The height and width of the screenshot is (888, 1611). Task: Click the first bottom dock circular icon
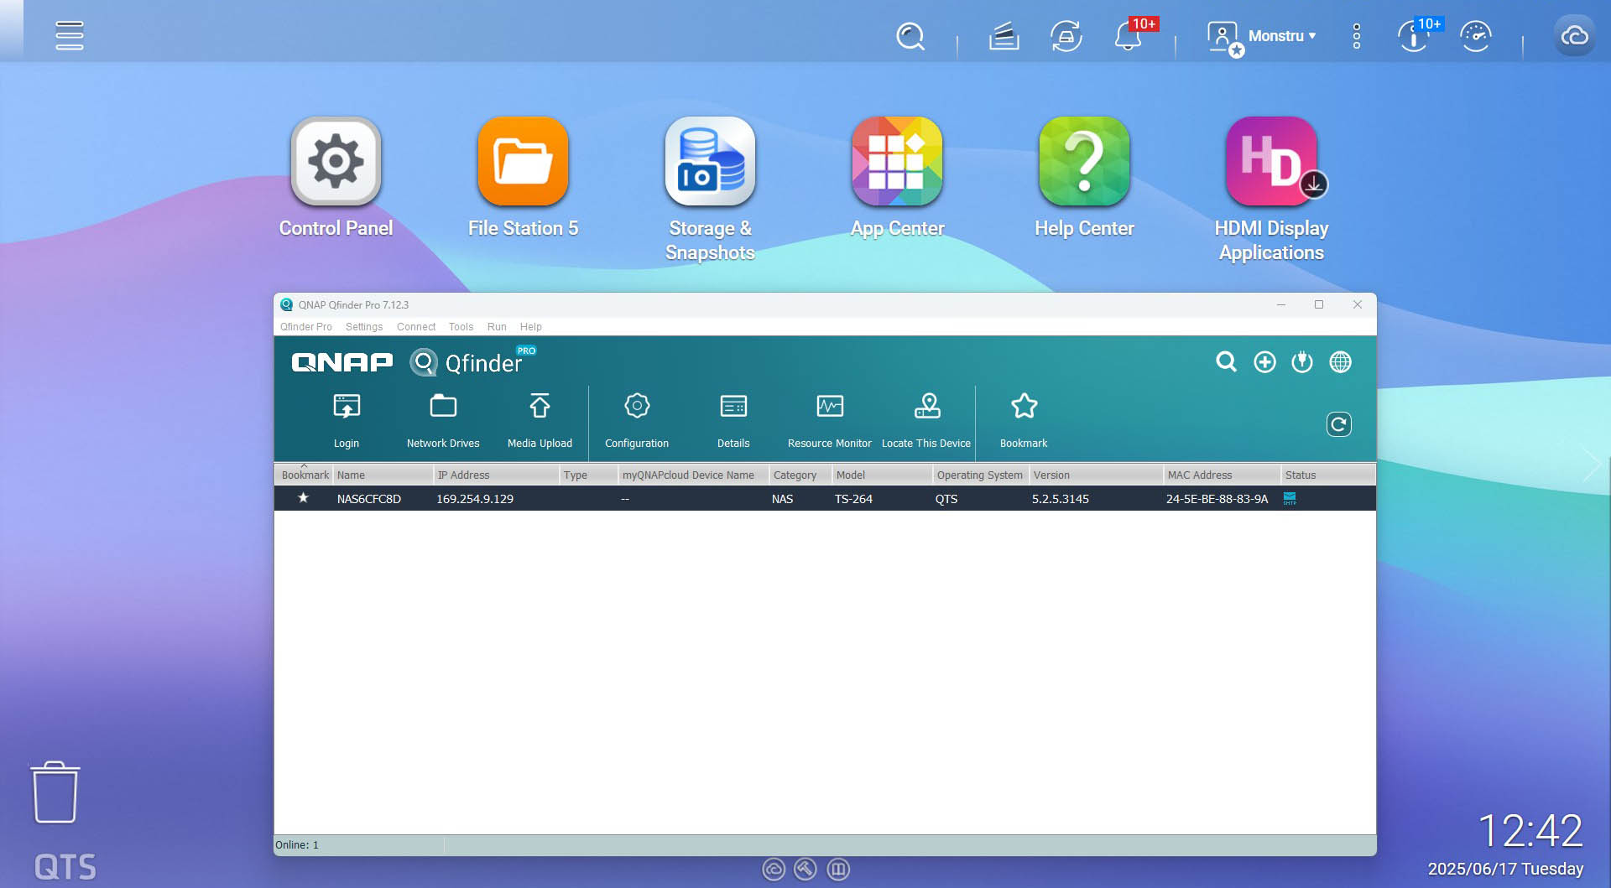coord(774,870)
